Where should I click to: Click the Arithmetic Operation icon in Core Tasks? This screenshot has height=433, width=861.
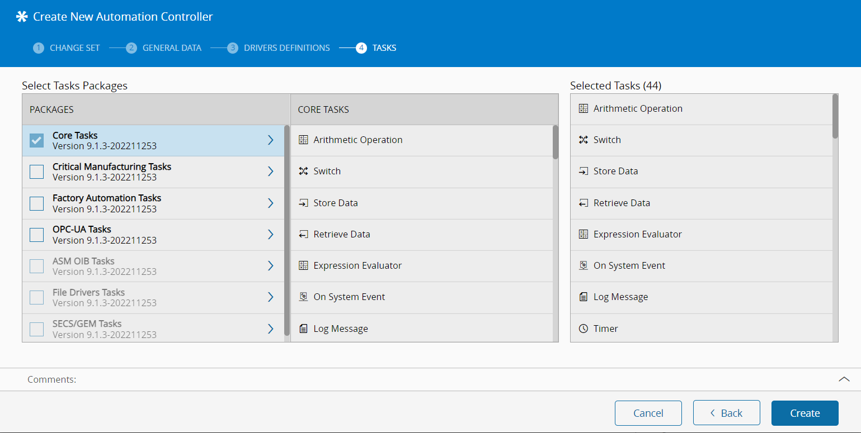303,140
